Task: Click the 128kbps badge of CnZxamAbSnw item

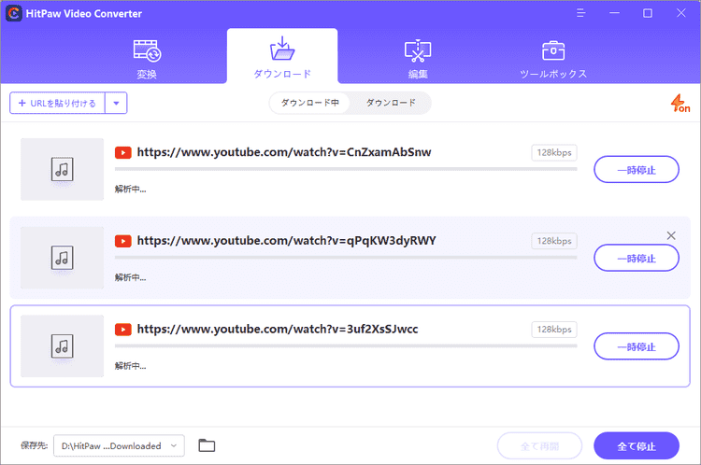Action: pyautogui.click(x=554, y=152)
